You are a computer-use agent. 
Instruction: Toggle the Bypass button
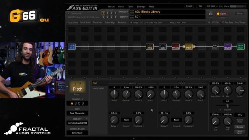[240, 127]
